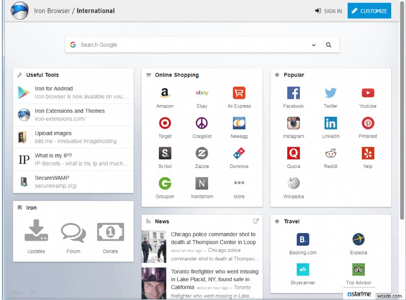
Task: Open the Youtube shortcut
Action: [x=367, y=93]
